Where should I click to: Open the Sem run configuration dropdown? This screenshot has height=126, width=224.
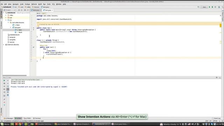(204, 7)
